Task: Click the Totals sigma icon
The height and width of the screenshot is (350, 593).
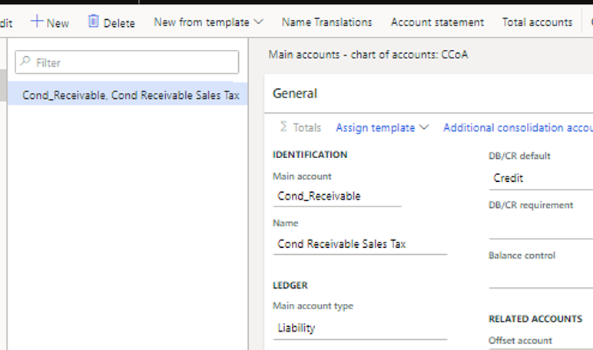Action: 283,127
